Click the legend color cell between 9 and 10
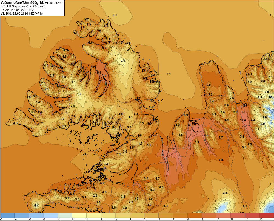This screenshot has width=274, height=221. pyautogui.click(x=209, y=215)
